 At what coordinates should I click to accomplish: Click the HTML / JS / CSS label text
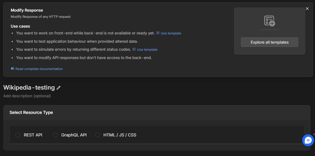120,135
